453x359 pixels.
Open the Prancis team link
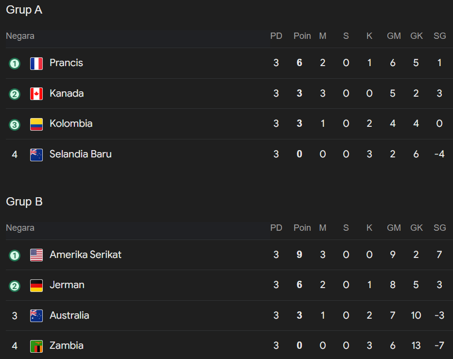coord(66,63)
